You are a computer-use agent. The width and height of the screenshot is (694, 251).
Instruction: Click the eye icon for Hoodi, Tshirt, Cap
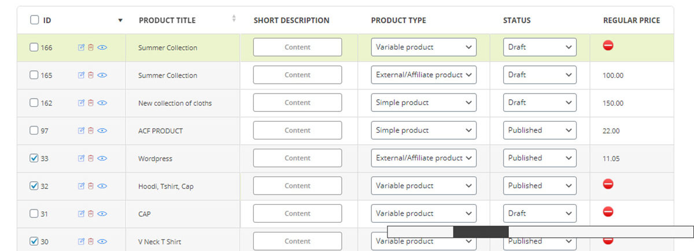(102, 186)
